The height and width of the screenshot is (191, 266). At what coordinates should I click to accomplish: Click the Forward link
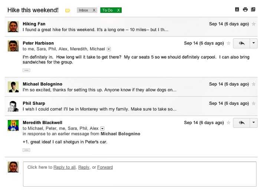pyautogui.click(x=105, y=167)
